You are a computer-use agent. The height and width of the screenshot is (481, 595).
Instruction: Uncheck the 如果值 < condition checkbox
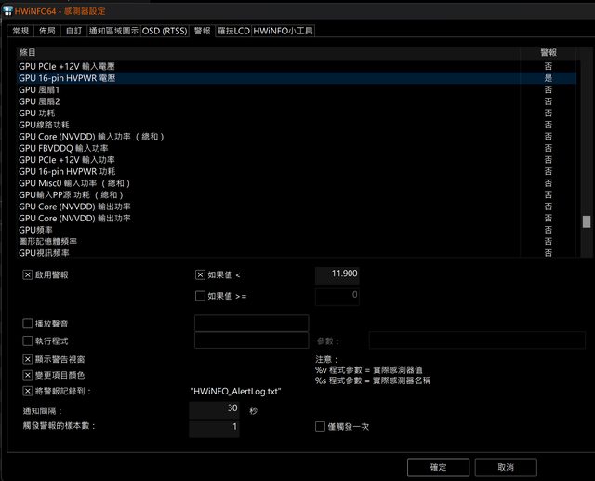(200, 275)
